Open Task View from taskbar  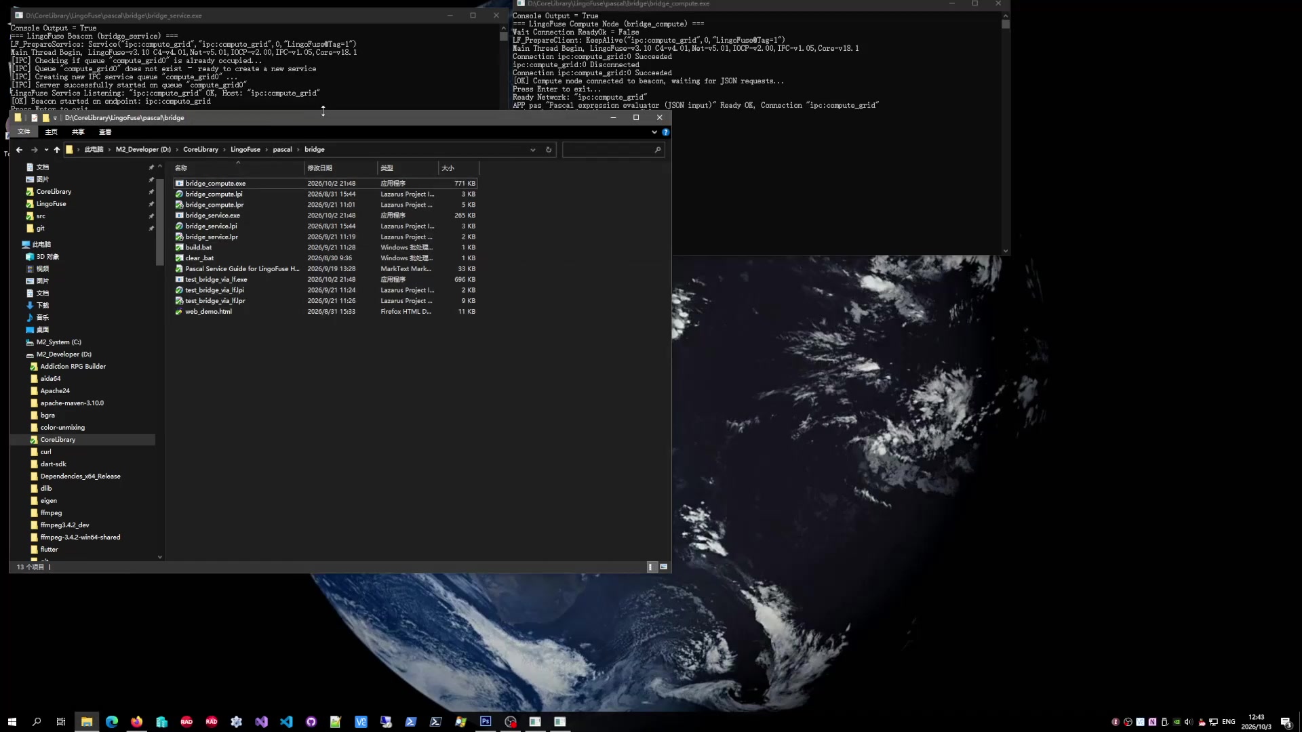coord(61,722)
